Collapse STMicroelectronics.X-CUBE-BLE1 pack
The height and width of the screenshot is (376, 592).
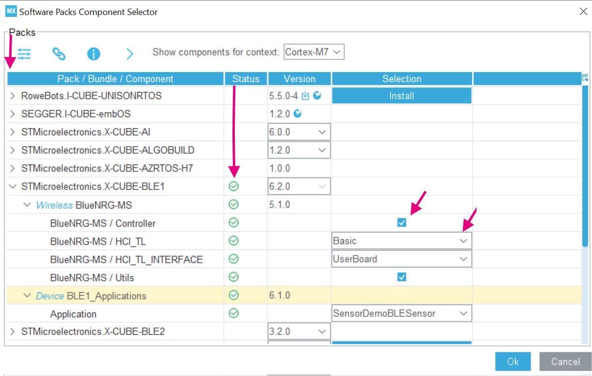point(13,187)
